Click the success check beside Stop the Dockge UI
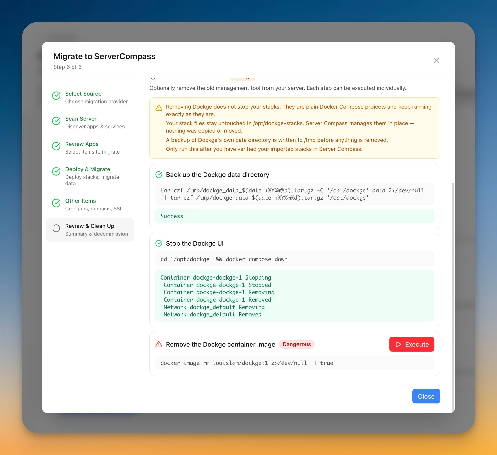The height and width of the screenshot is (455, 497). (159, 243)
